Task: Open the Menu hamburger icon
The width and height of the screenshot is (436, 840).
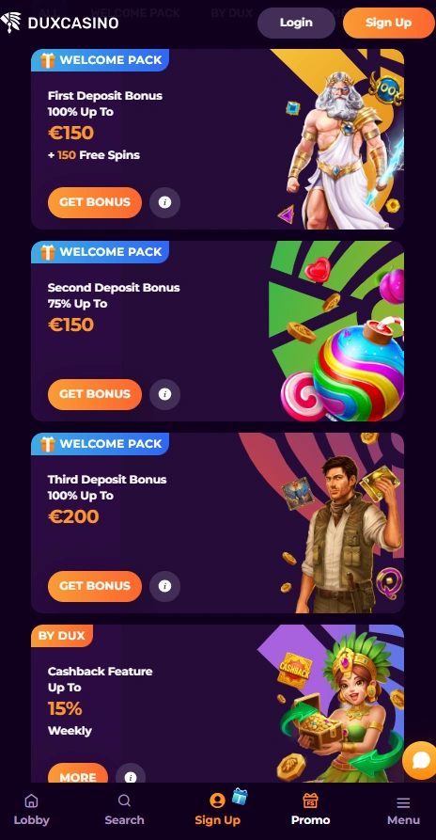Action: pyautogui.click(x=403, y=802)
